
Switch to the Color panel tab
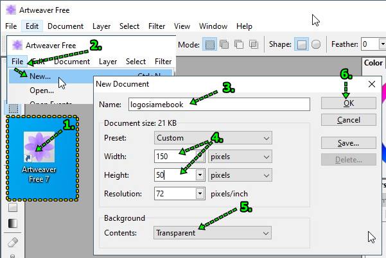373,63
